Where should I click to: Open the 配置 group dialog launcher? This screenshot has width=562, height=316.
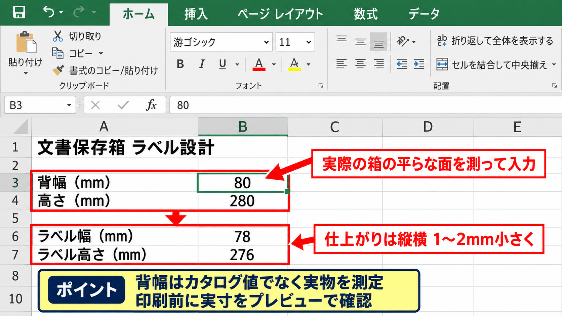pos(554,86)
